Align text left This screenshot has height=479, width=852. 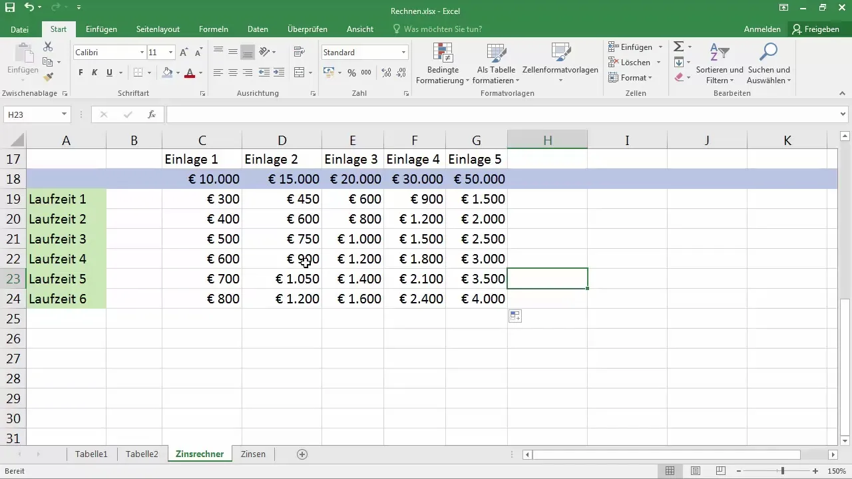(218, 73)
